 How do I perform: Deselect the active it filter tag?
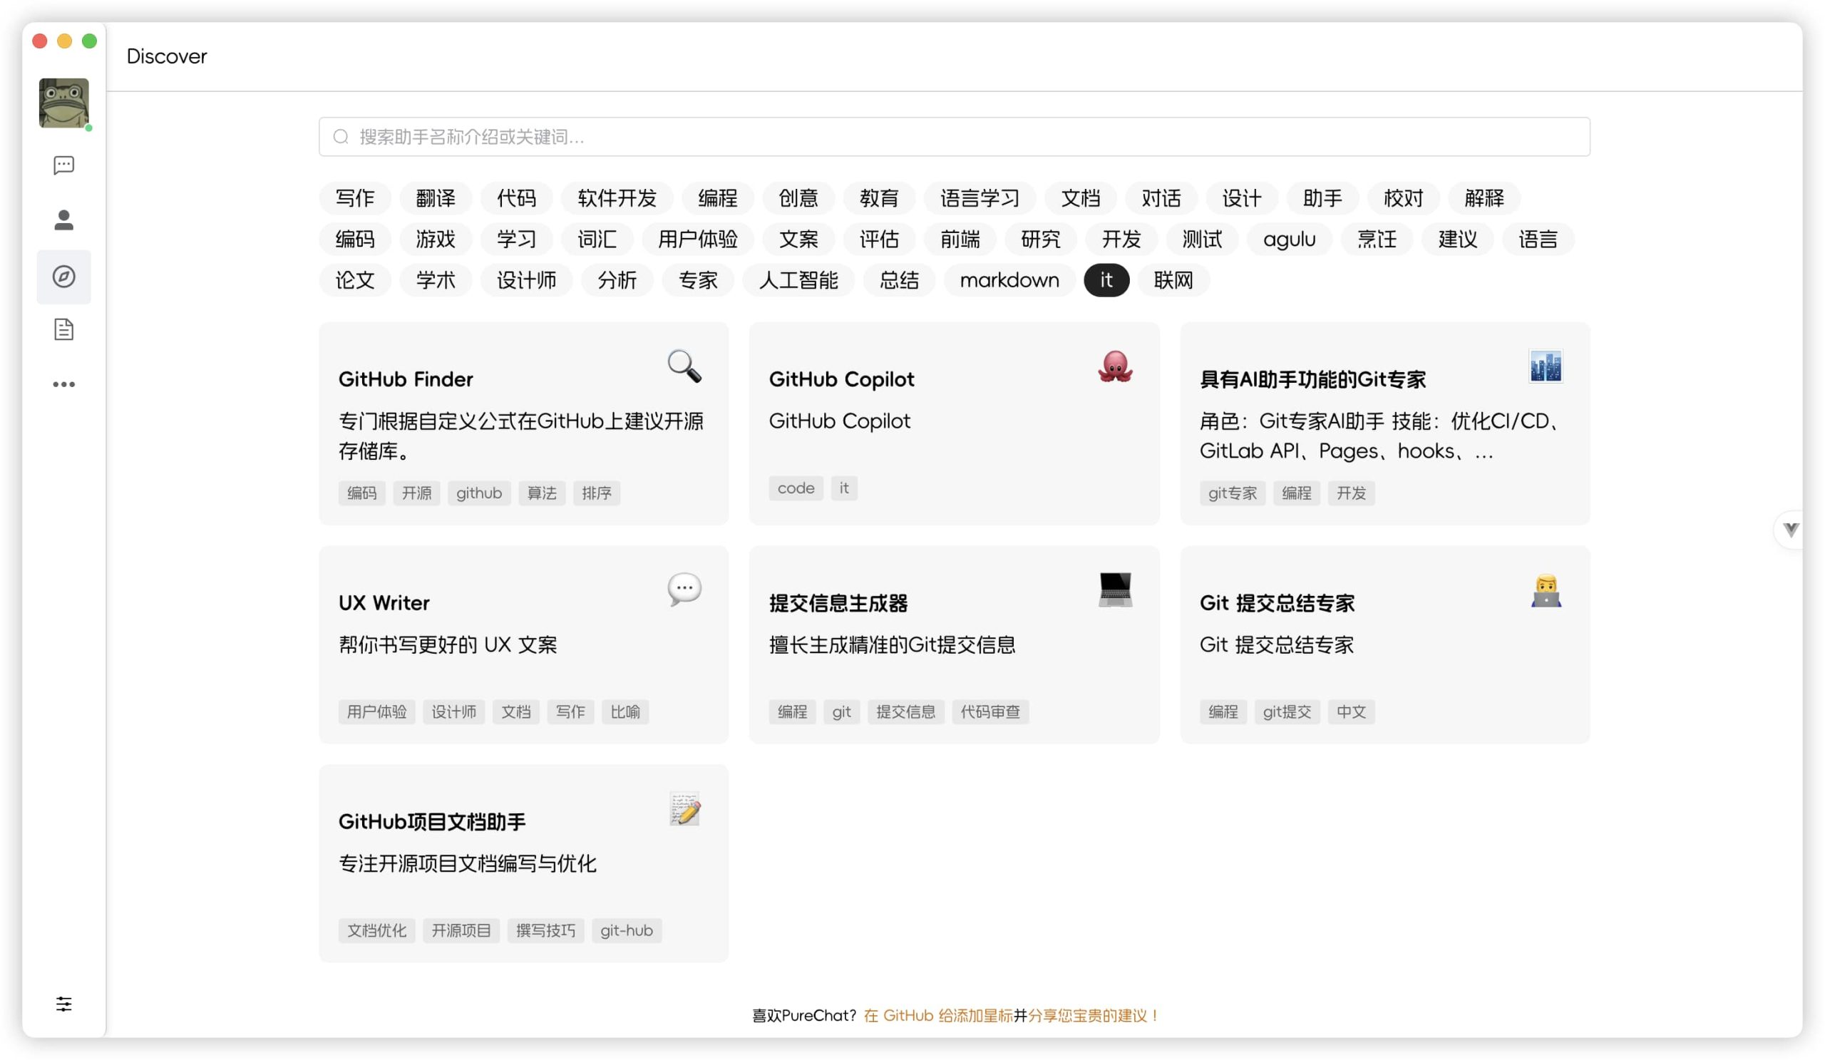(x=1106, y=280)
